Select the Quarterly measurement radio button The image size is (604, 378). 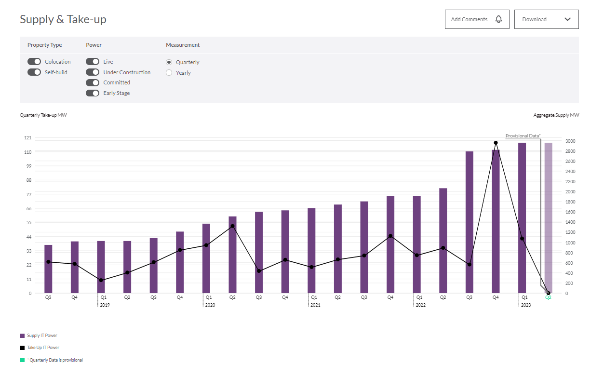pyautogui.click(x=169, y=62)
